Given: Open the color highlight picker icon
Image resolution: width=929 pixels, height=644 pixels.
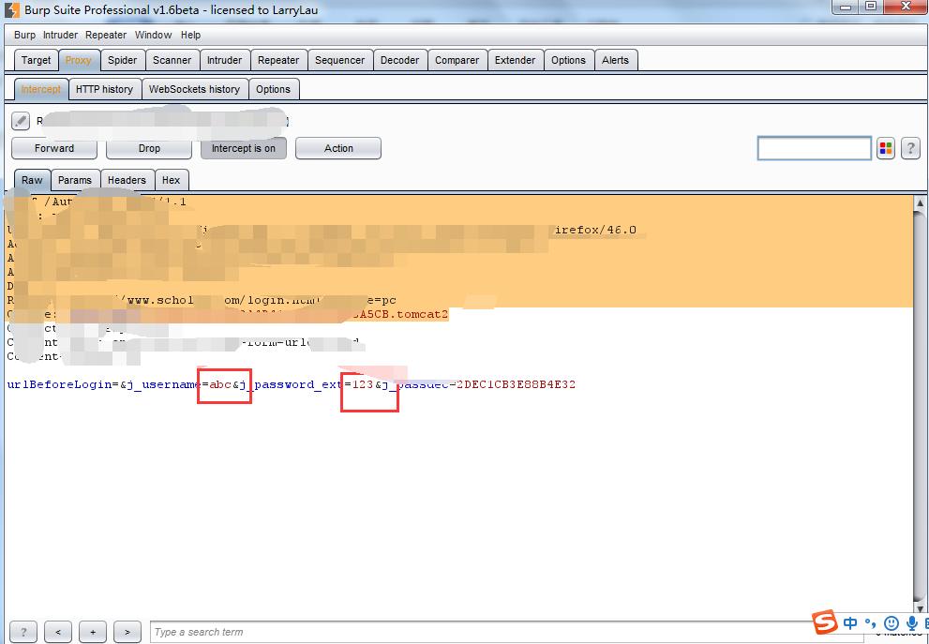Looking at the screenshot, I should pyautogui.click(x=886, y=149).
